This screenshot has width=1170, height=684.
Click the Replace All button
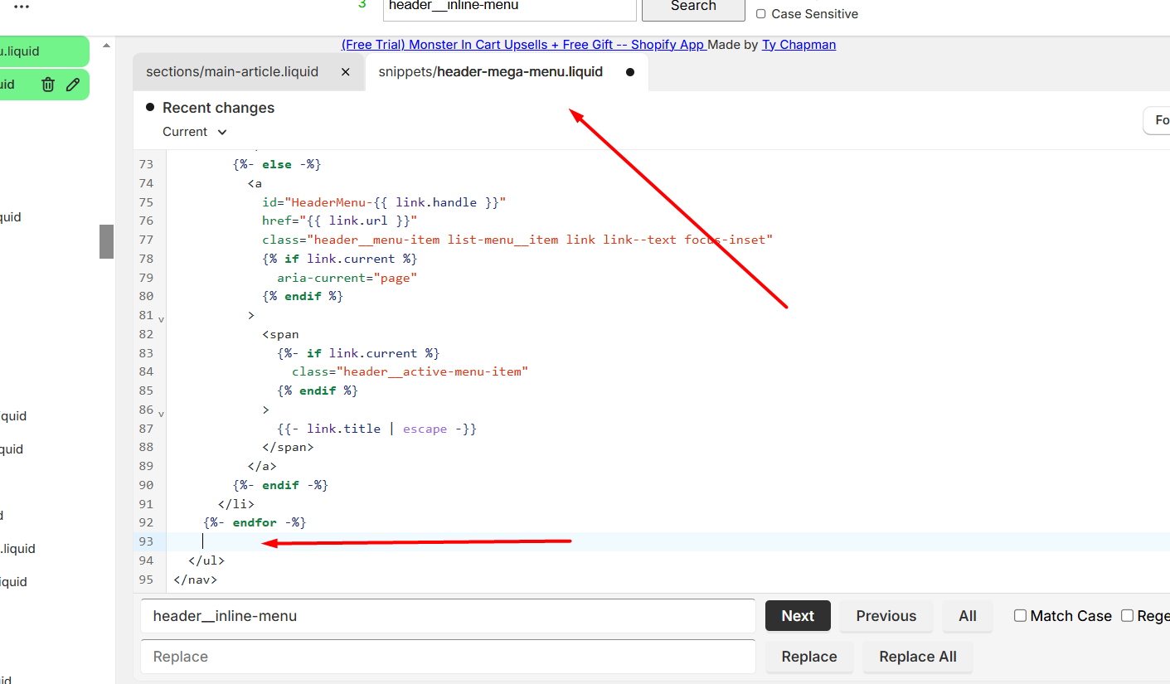click(x=918, y=657)
